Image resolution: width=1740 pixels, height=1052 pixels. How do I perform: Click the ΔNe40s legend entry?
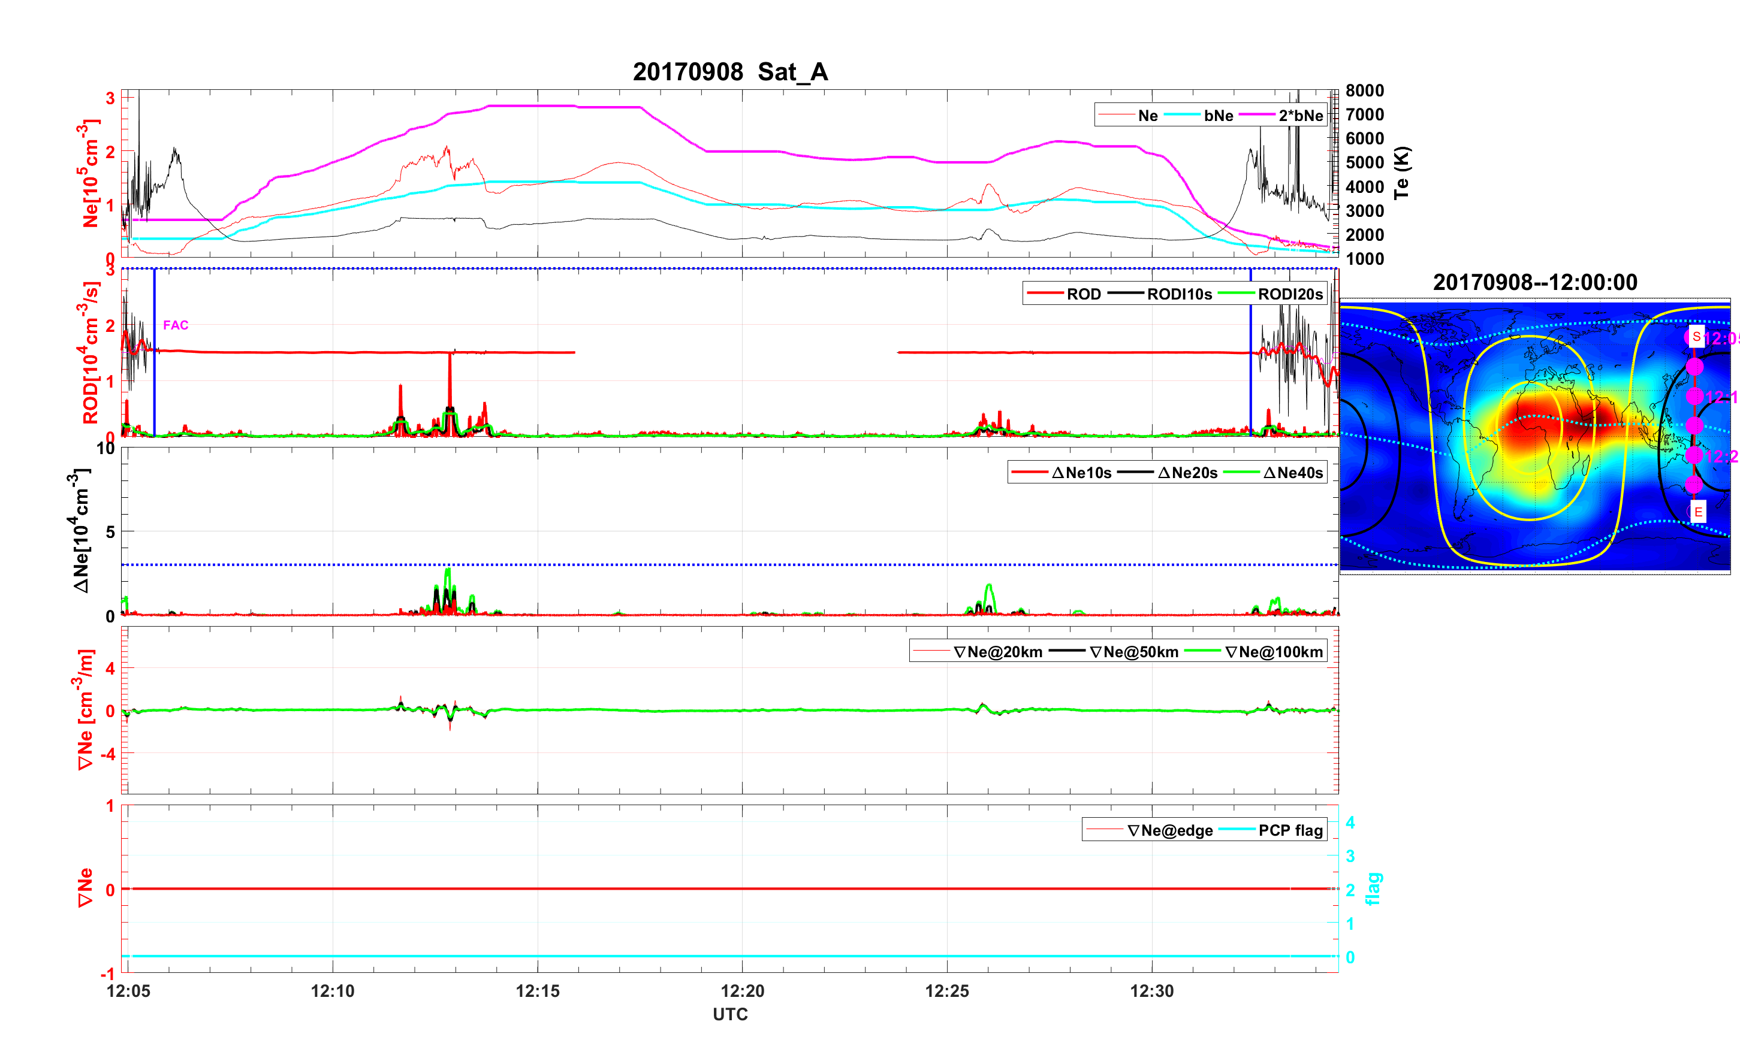(1292, 473)
